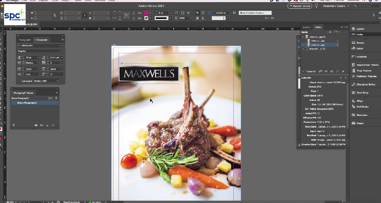Open the font style Regular dropdown
The image size is (381, 203).
[62, 51]
